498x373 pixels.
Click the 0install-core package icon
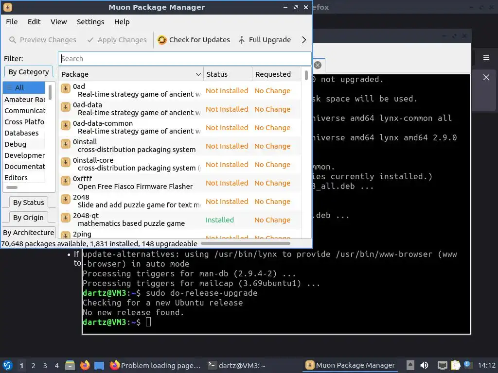[66, 162]
